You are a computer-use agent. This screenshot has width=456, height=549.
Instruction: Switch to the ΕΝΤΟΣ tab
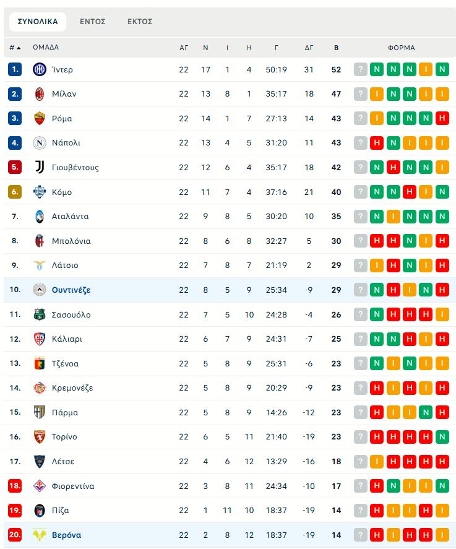(x=93, y=22)
